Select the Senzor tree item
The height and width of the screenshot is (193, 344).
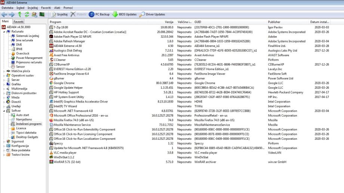21,67
